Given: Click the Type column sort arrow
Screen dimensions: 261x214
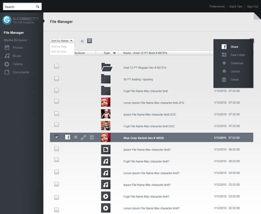Looking at the screenshot, I should tap(114, 53).
